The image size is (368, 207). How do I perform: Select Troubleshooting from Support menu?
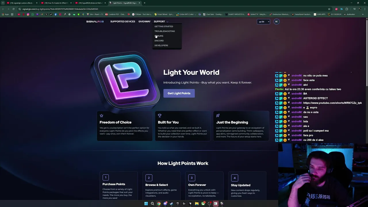pyautogui.click(x=164, y=31)
